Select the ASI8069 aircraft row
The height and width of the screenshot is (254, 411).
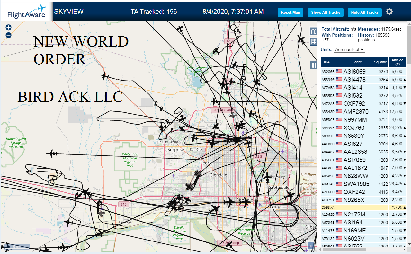(364, 72)
